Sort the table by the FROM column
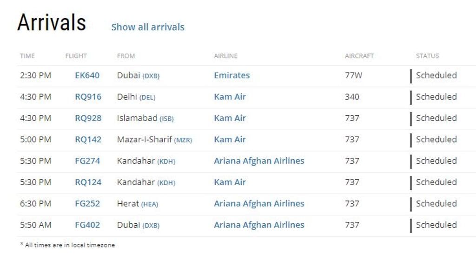The width and height of the screenshot is (476, 268). (x=126, y=56)
